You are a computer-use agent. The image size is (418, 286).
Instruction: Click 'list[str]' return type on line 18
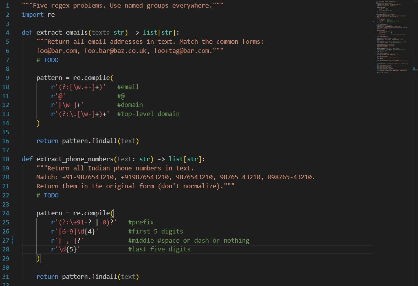185,159
